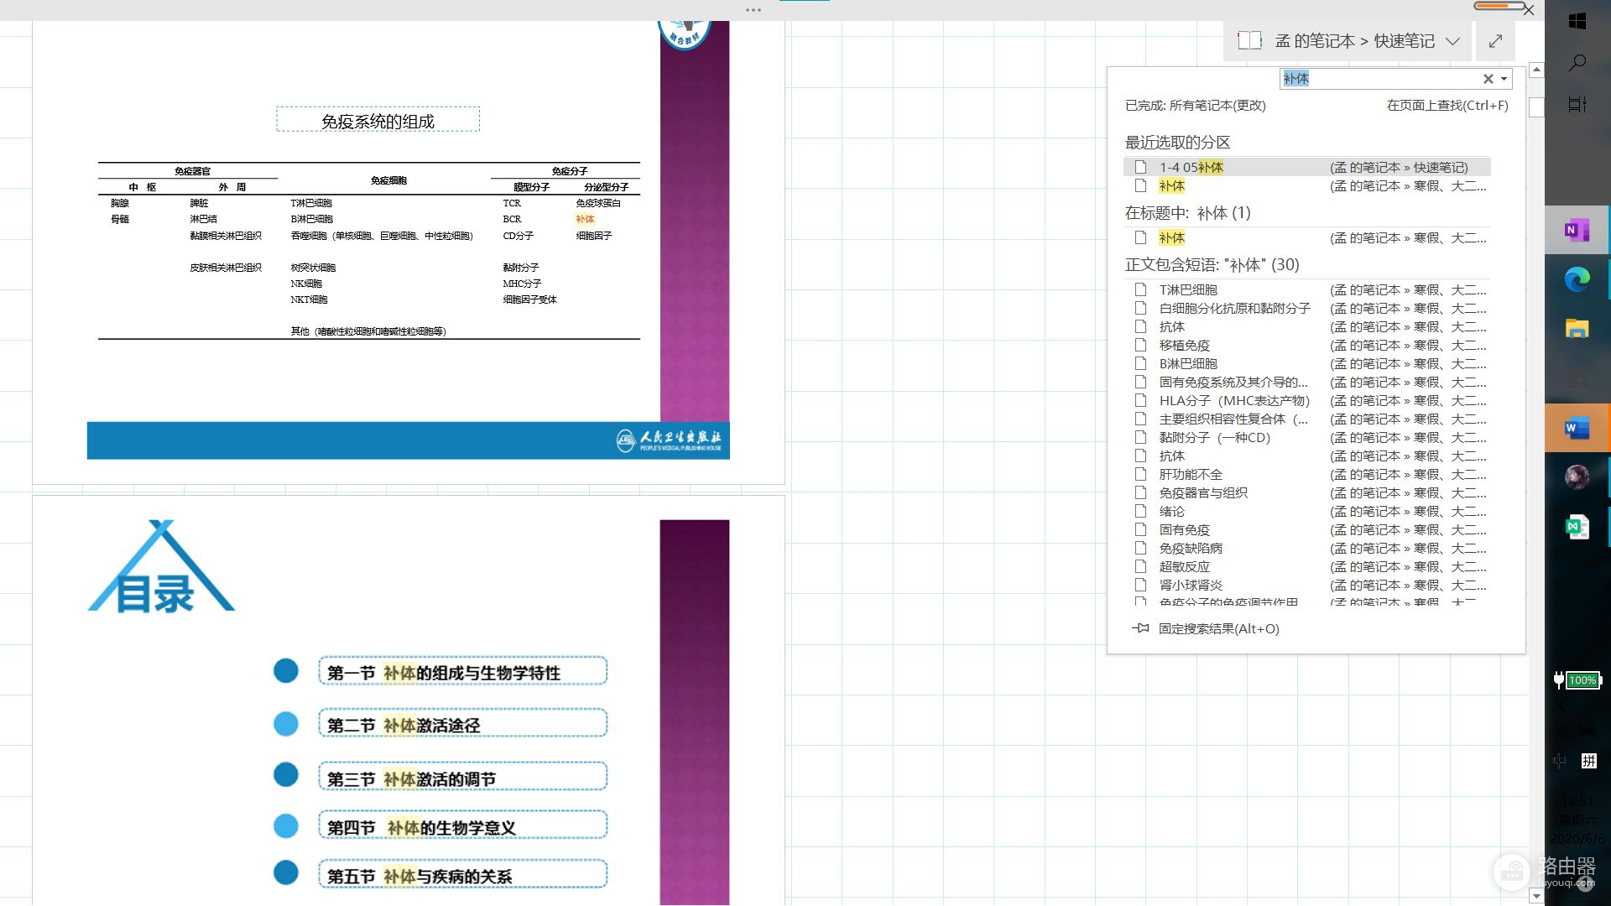This screenshot has width=1611, height=906.
Task: Click the notebook icon beside 孟 的笔记本
Action: click(x=1249, y=40)
